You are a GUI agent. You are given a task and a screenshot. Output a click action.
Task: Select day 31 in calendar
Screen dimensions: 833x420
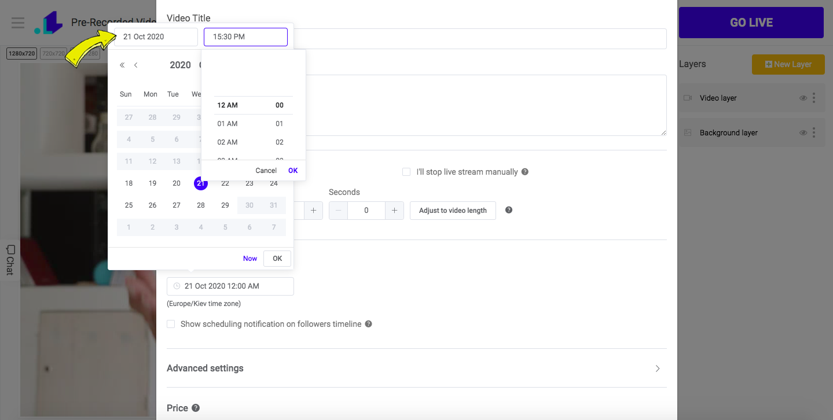coord(274,205)
